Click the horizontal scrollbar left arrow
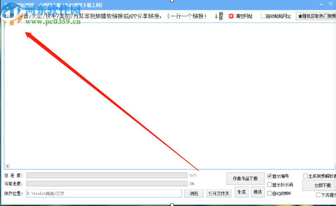 pyautogui.click(x=7, y=166)
